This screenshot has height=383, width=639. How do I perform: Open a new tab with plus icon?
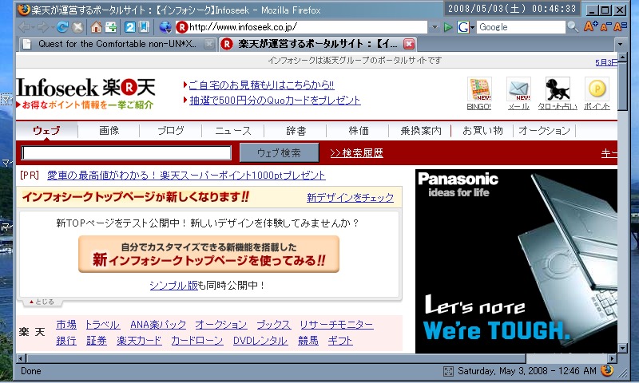110,27
